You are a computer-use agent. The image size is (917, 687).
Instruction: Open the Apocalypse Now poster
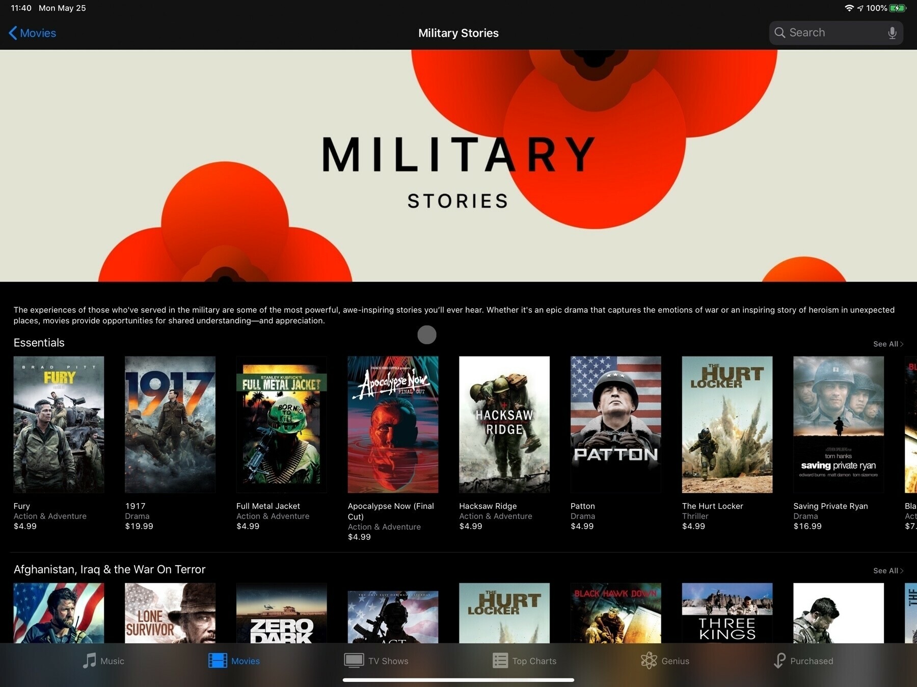[x=393, y=424]
